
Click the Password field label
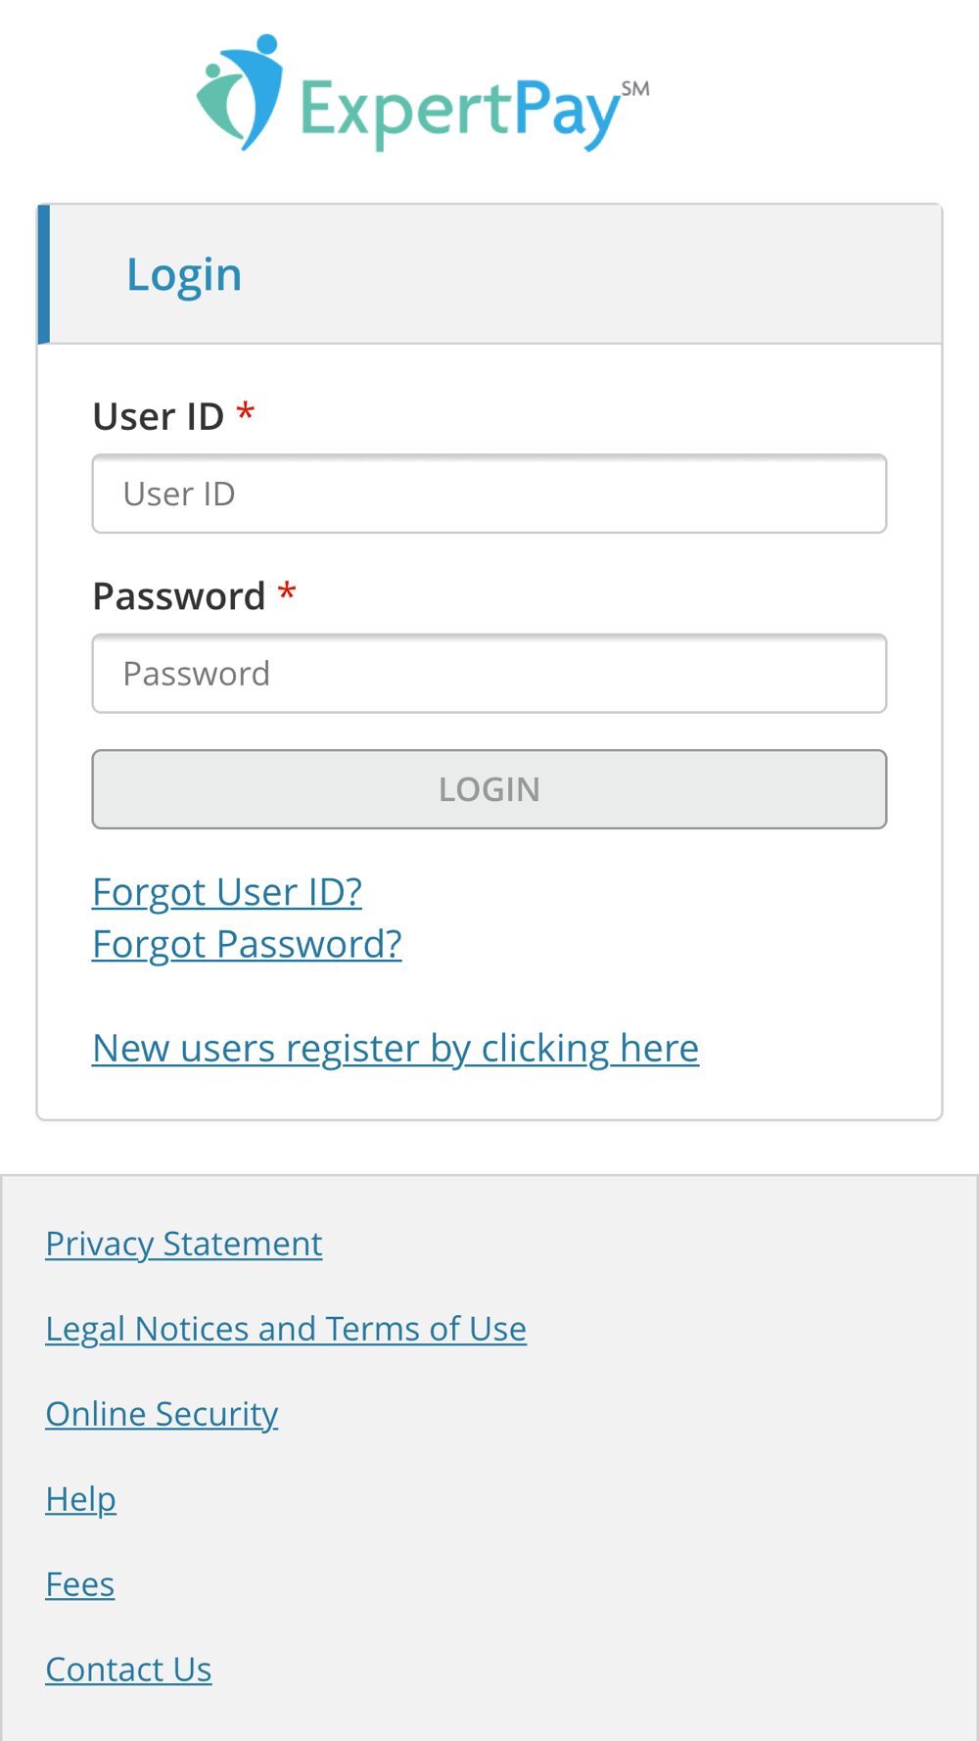pos(179,596)
